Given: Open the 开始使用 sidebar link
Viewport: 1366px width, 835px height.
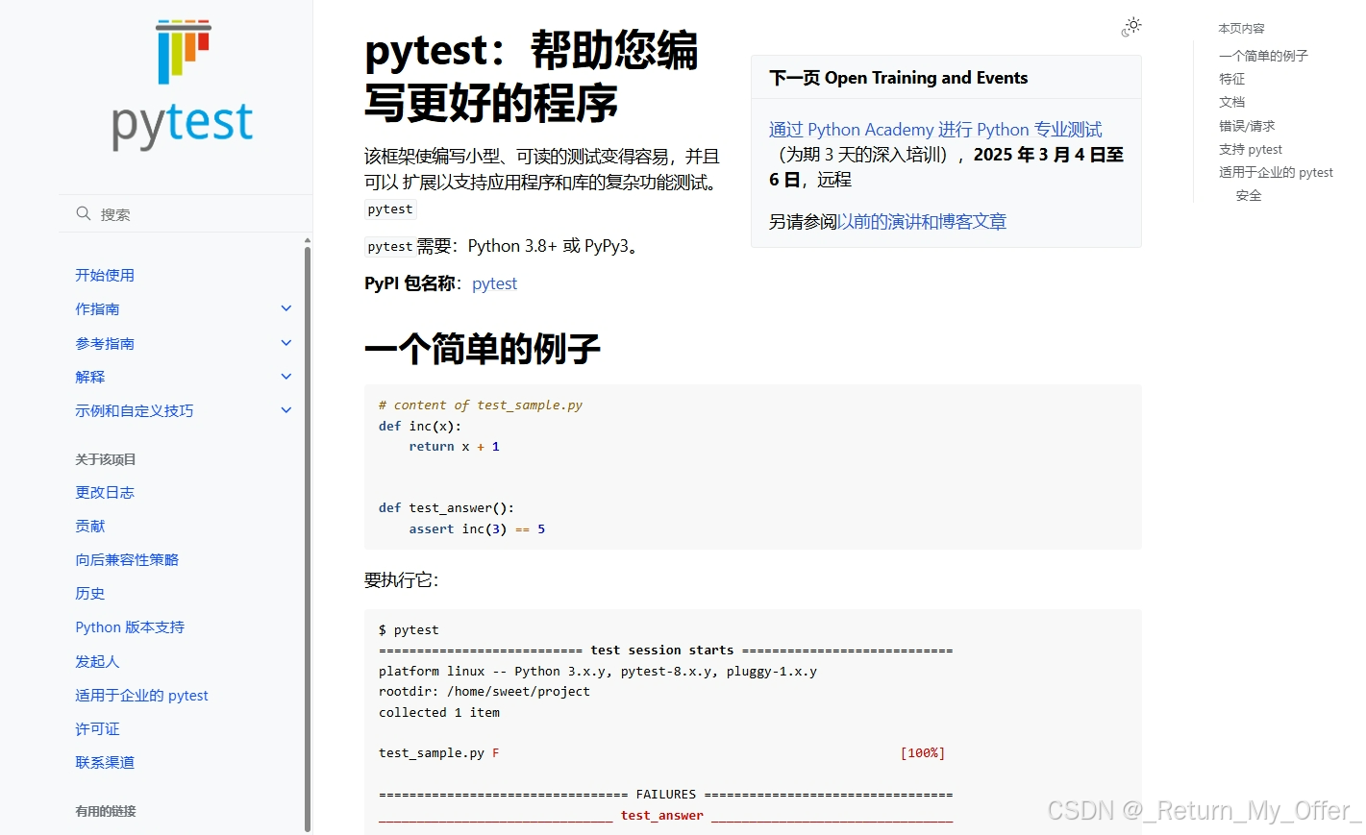Looking at the screenshot, I should 105,275.
